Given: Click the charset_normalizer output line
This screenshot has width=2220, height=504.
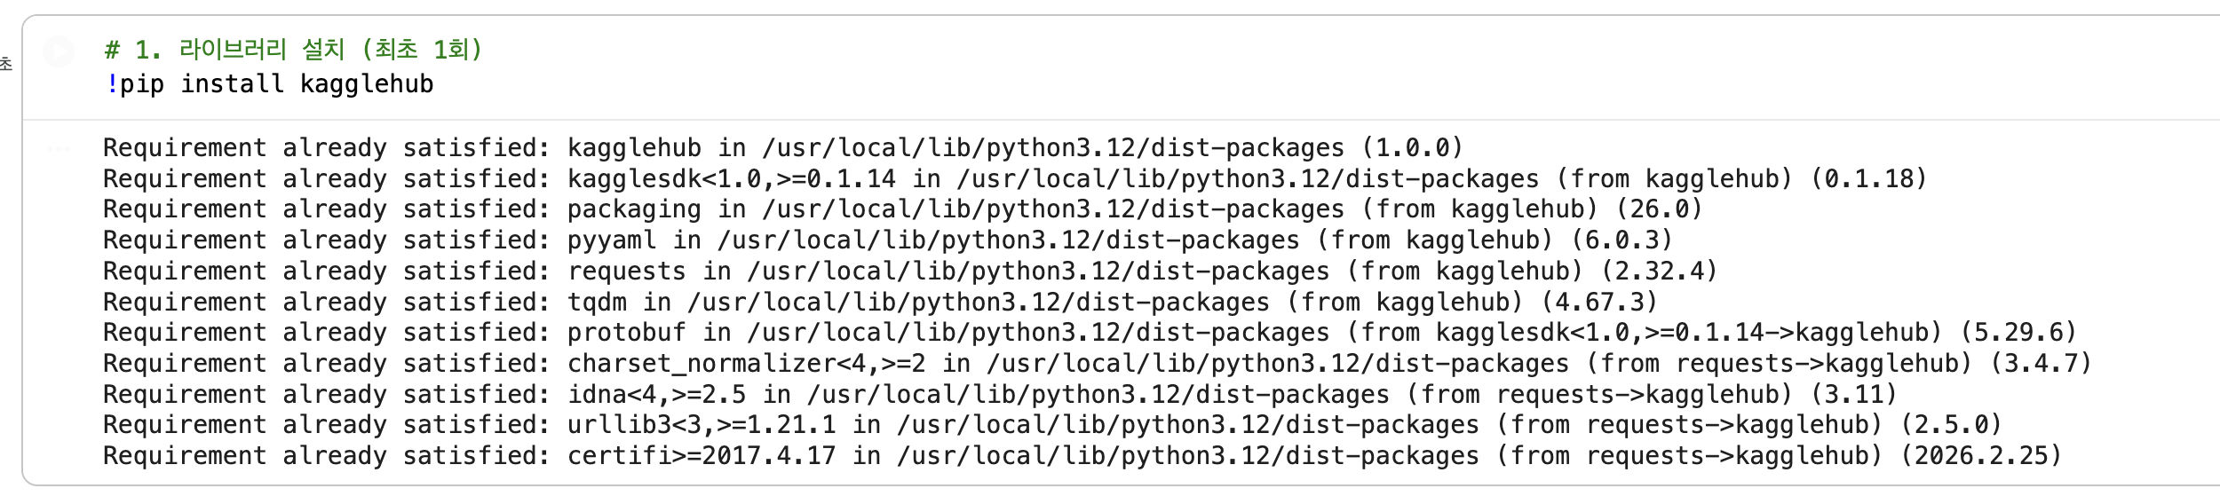Looking at the screenshot, I should (1097, 363).
